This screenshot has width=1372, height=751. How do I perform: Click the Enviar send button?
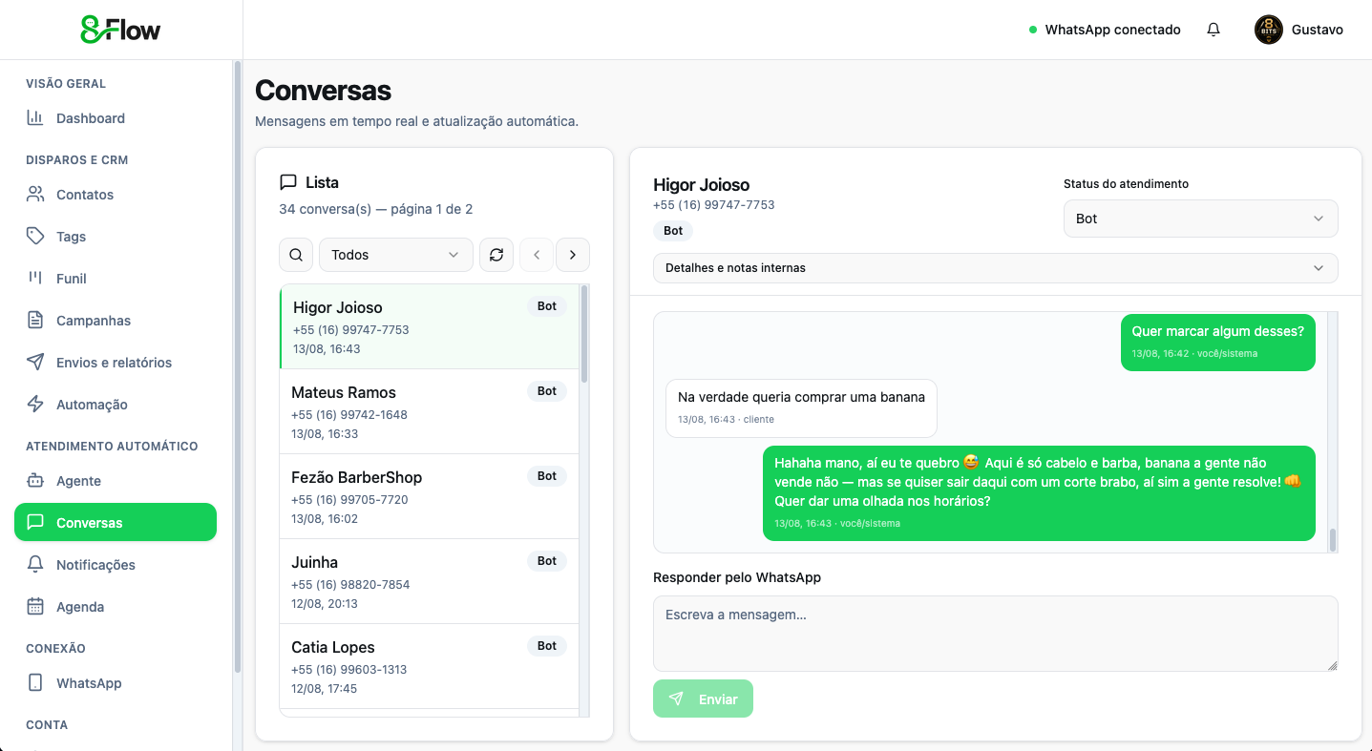tap(703, 699)
